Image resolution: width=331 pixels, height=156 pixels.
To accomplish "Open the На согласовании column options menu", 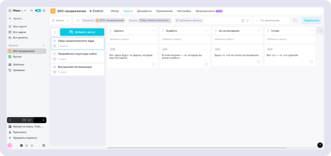I will pyautogui.click(x=259, y=31).
